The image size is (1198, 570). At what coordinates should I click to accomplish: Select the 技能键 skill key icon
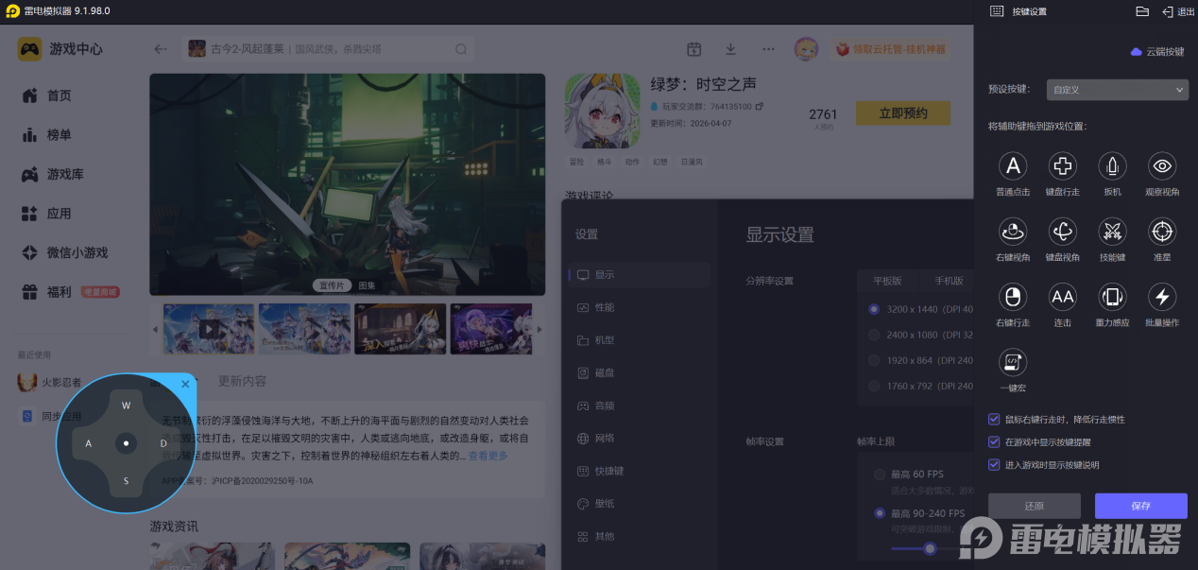[x=1113, y=231]
